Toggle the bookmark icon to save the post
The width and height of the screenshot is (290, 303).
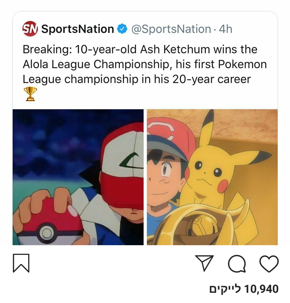pyautogui.click(x=21, y=263)
